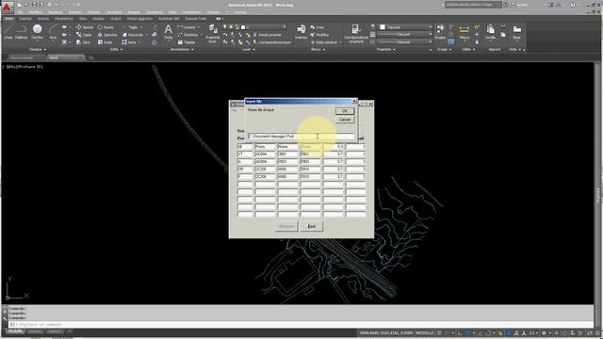
Task: Switch to the Layout1 tab
Action: coord(36,331)
